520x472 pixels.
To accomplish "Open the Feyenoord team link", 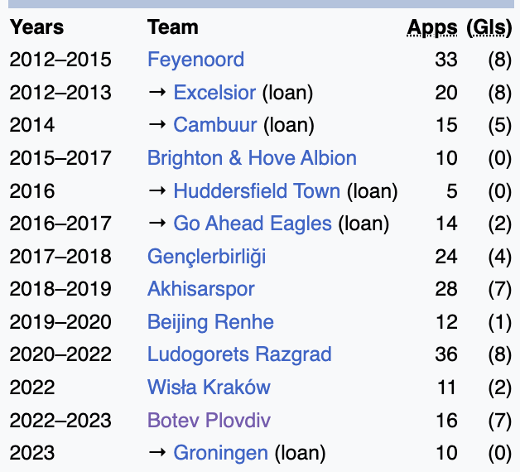I will click(195, 60).
